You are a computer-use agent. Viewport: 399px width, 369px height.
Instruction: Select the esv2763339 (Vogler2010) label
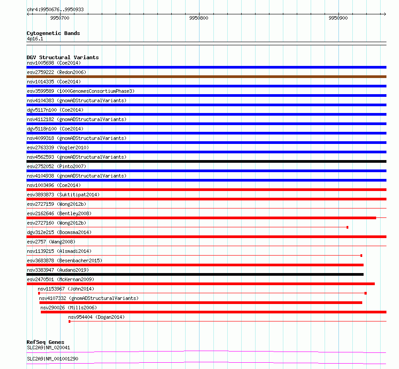pos(58,148)
